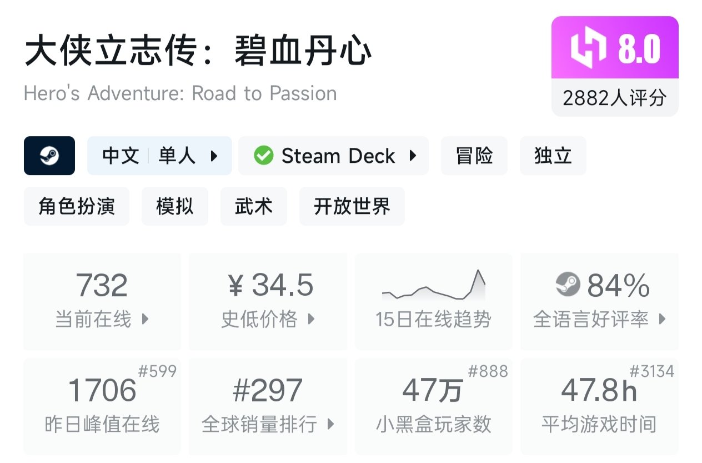Open 全球销量排行 ranking arrow

point(331,425)
